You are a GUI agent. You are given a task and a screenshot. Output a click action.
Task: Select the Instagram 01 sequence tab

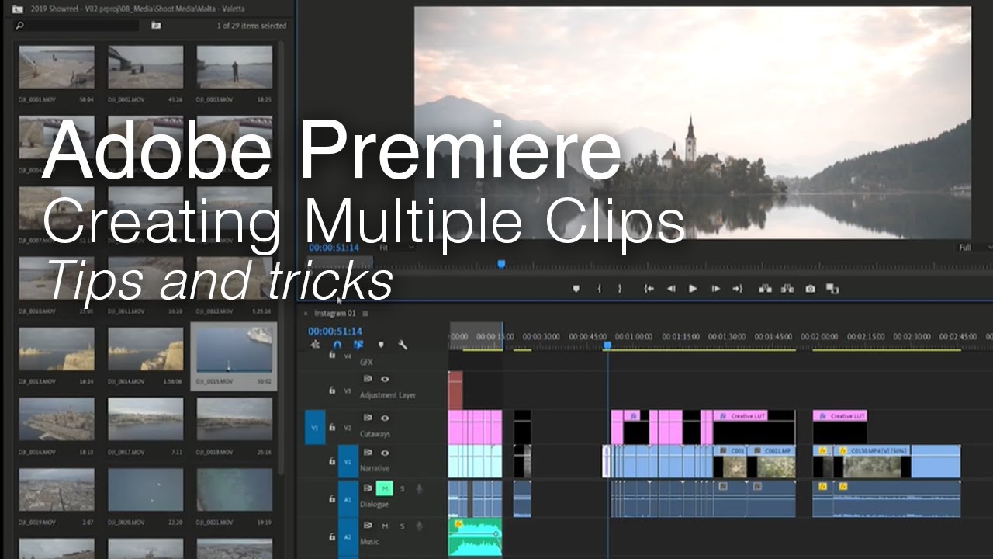[x=334, y=314]
